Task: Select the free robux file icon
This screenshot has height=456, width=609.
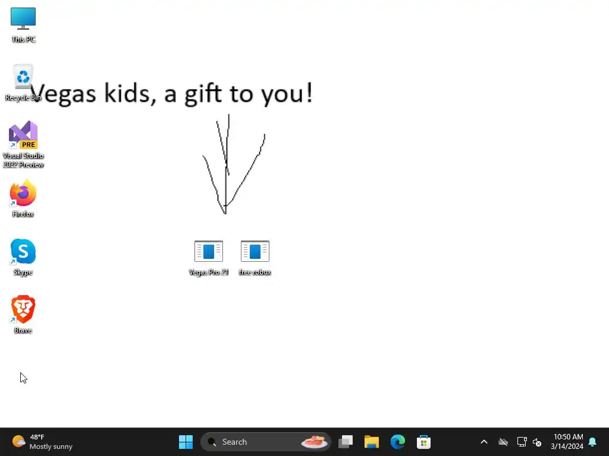Action: [x=255, y=258]
